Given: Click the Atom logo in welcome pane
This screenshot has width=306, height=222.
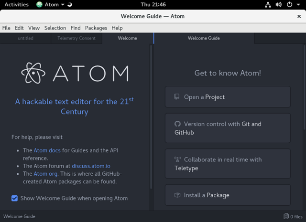Looking at the screenshot, I should click(x=75, y=73).
